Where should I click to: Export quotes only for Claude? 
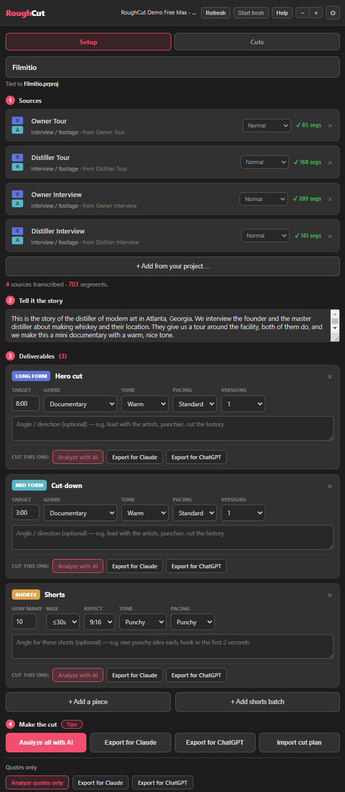(x=100, y=783)
